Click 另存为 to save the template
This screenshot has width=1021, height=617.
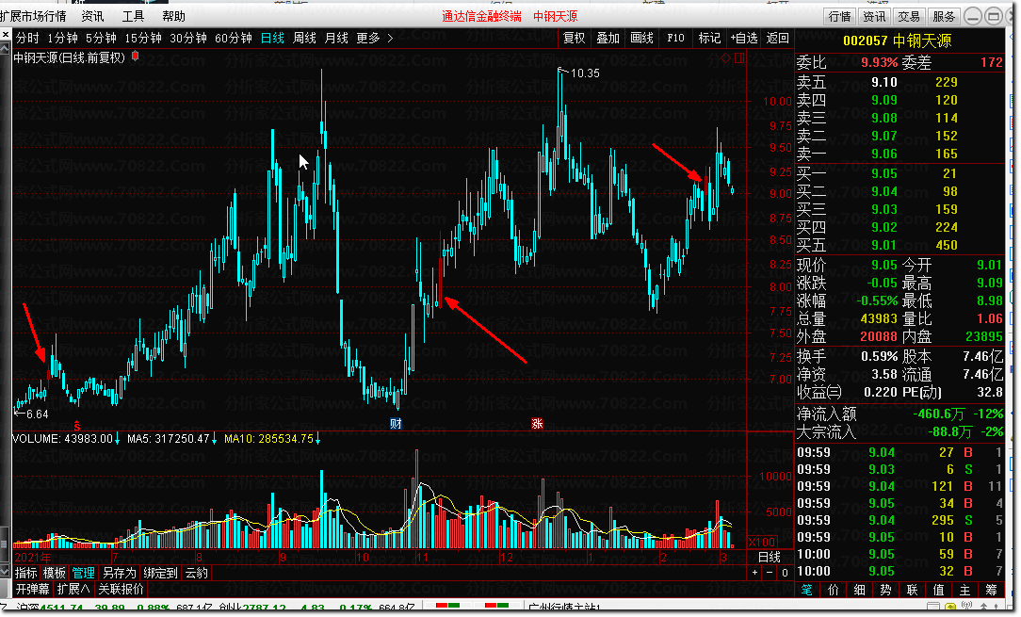(x=120, y=573)
